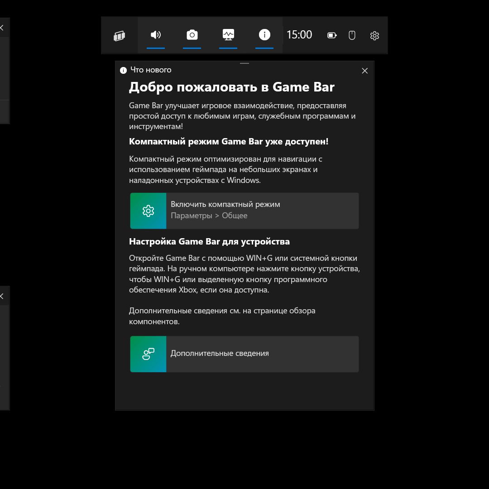This screenshot has width=489, height=489.
Task: Close the Что нового widget
Action: click(x=364, y=71)
